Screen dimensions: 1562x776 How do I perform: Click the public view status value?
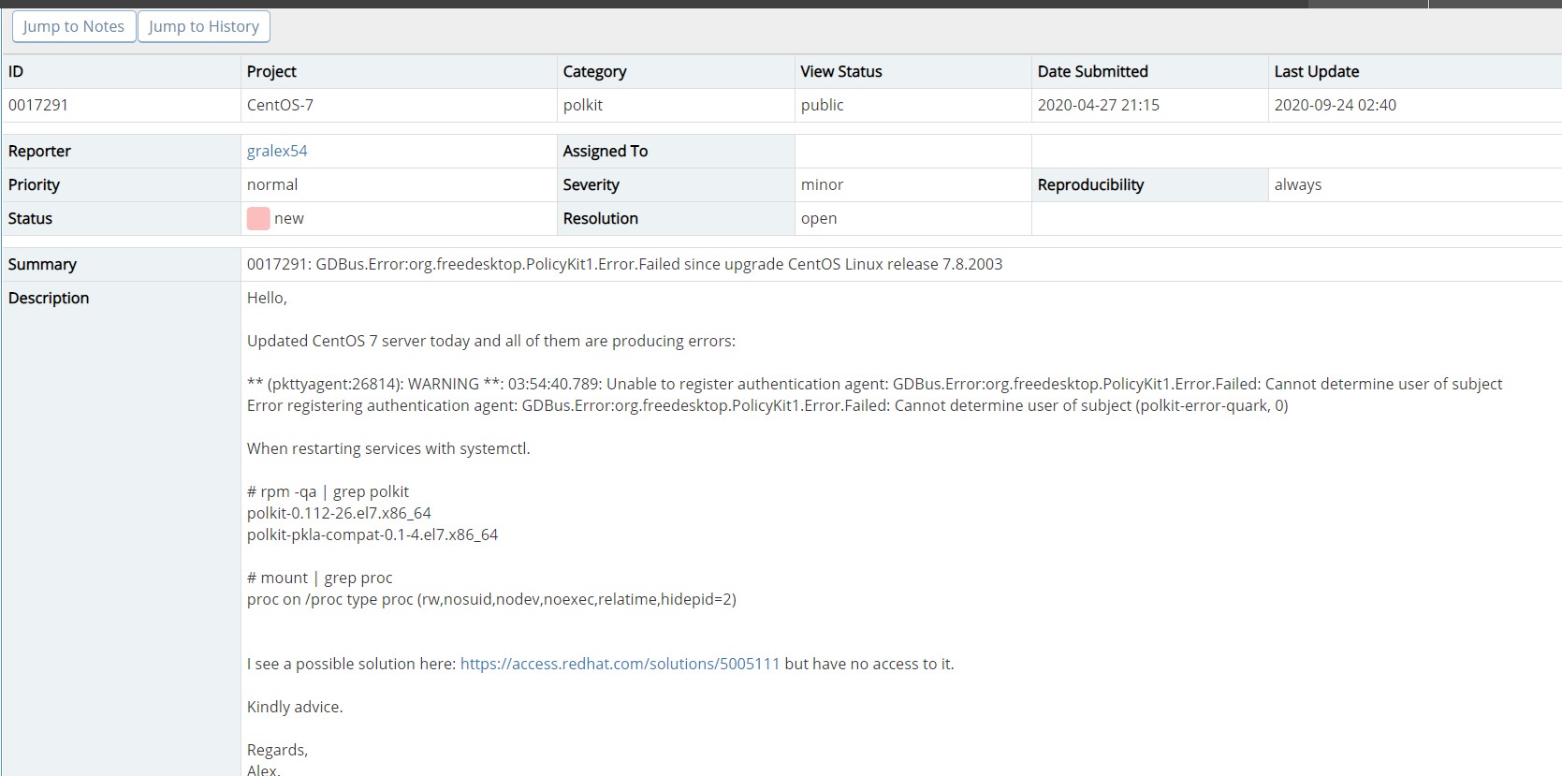point(822,105)
